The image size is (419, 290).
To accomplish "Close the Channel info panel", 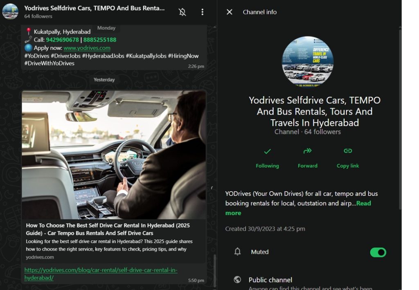I will click(x=229, y=12).
